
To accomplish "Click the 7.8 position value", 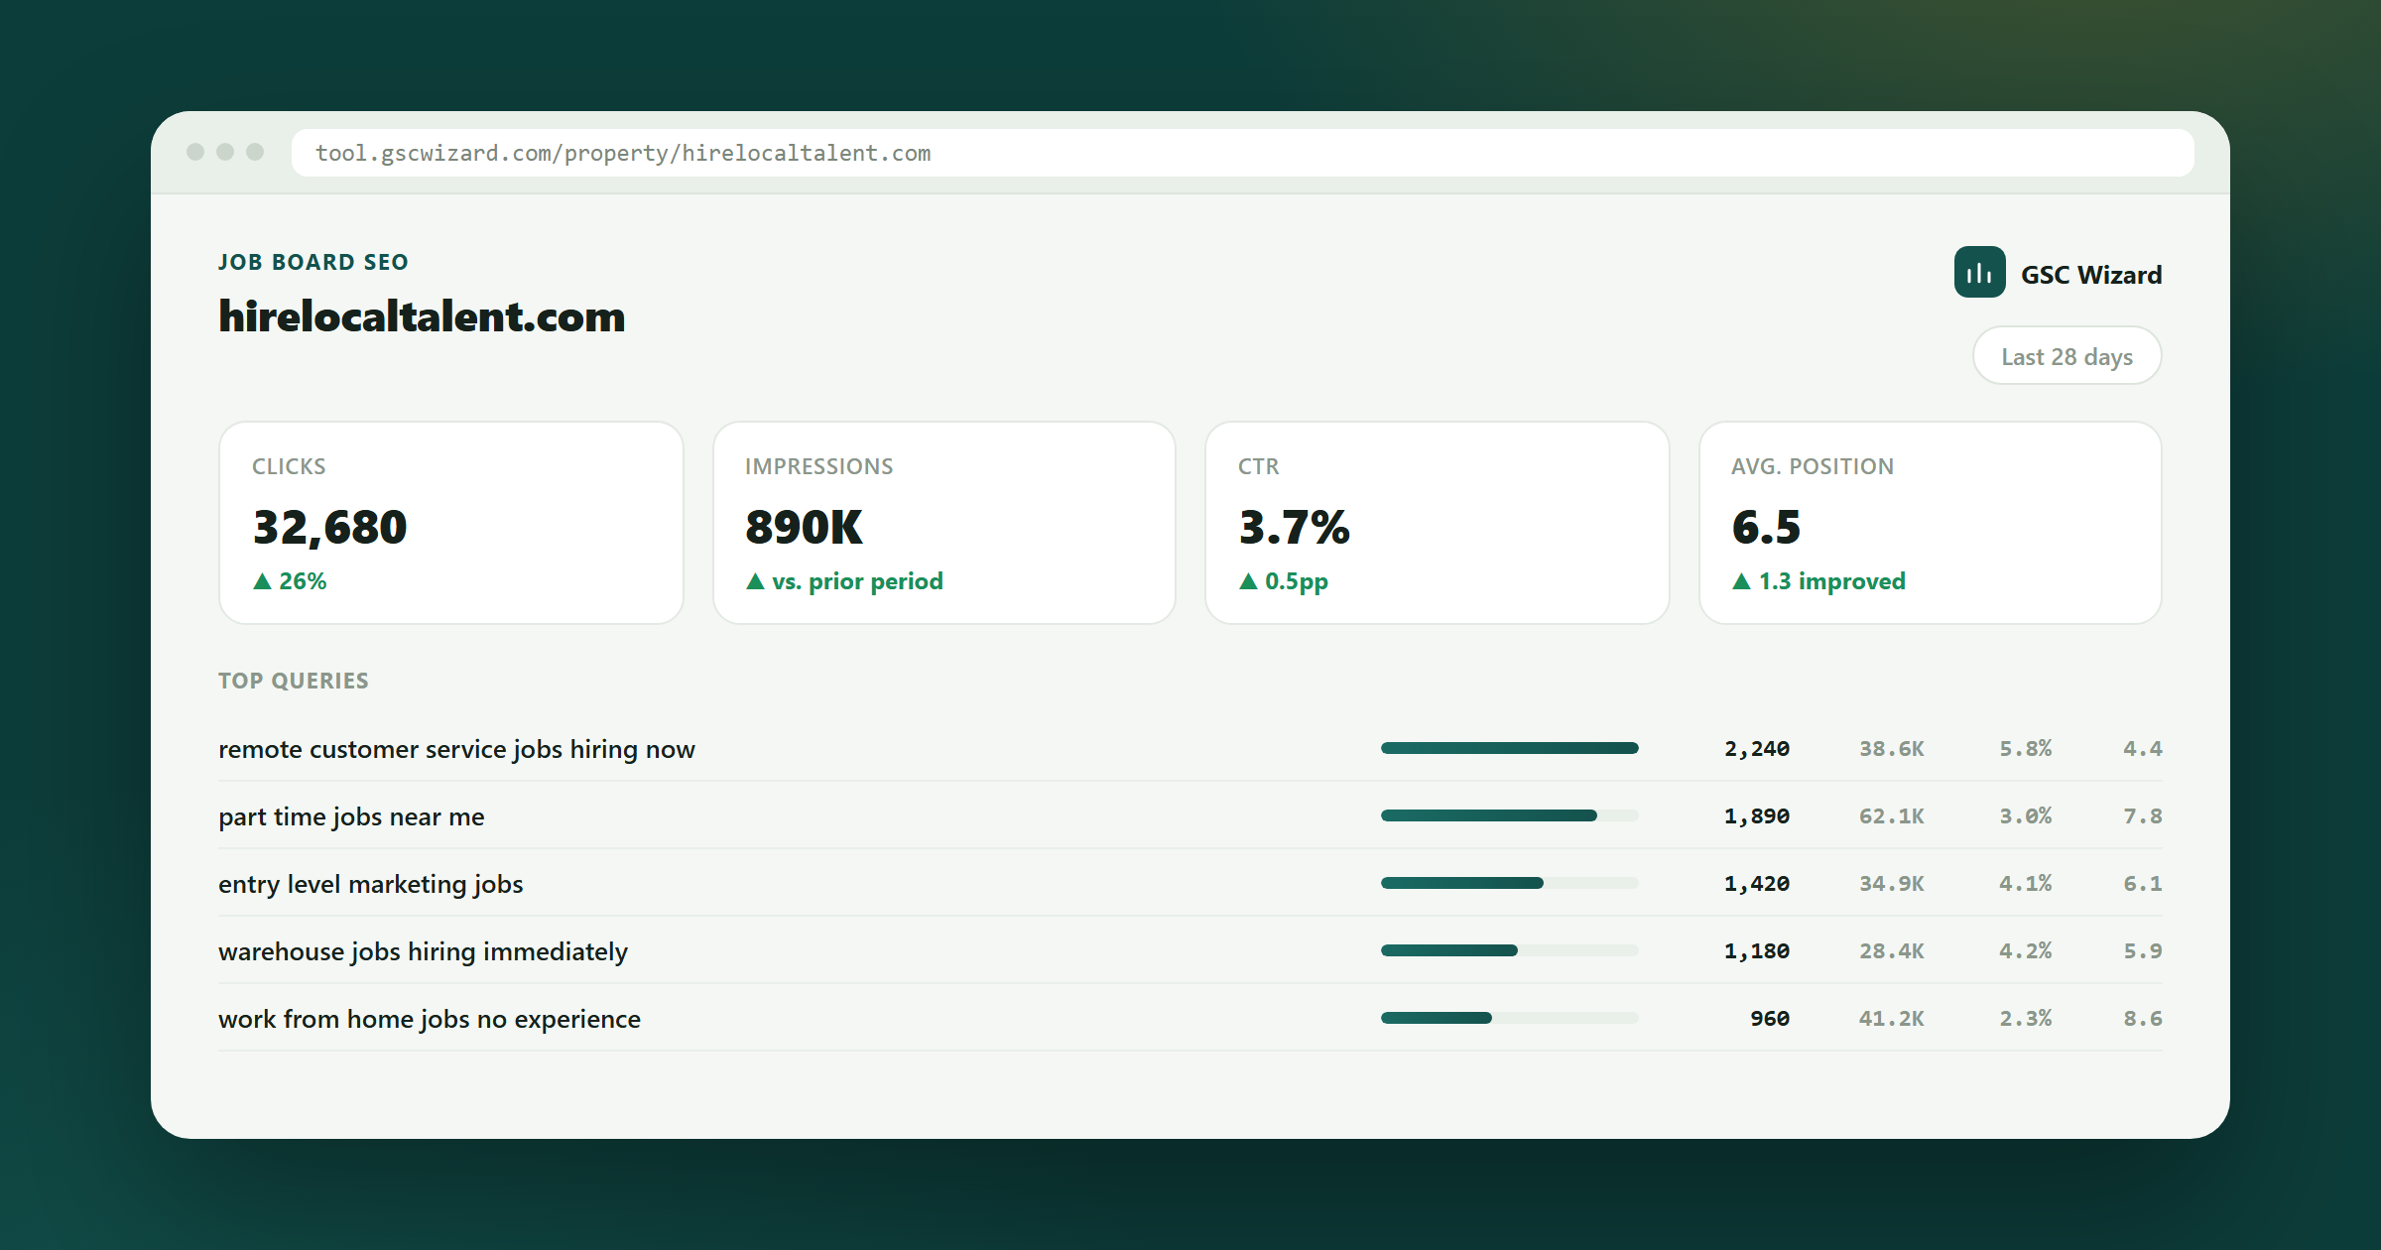I will [2143, 816].
